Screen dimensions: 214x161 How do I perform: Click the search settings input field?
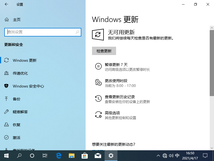(x=40, y=32)
